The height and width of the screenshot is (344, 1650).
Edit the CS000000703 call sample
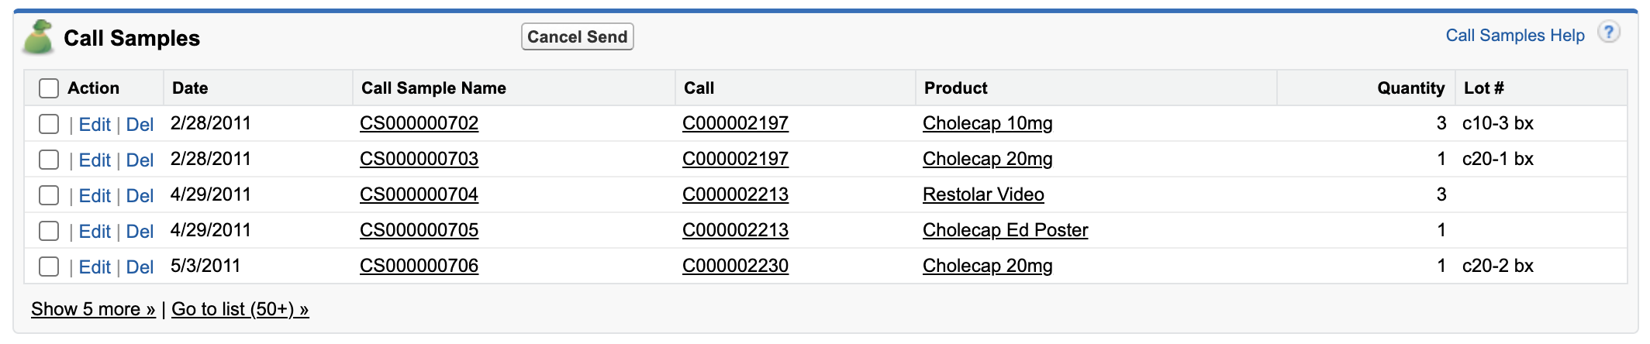coord(95,160)
